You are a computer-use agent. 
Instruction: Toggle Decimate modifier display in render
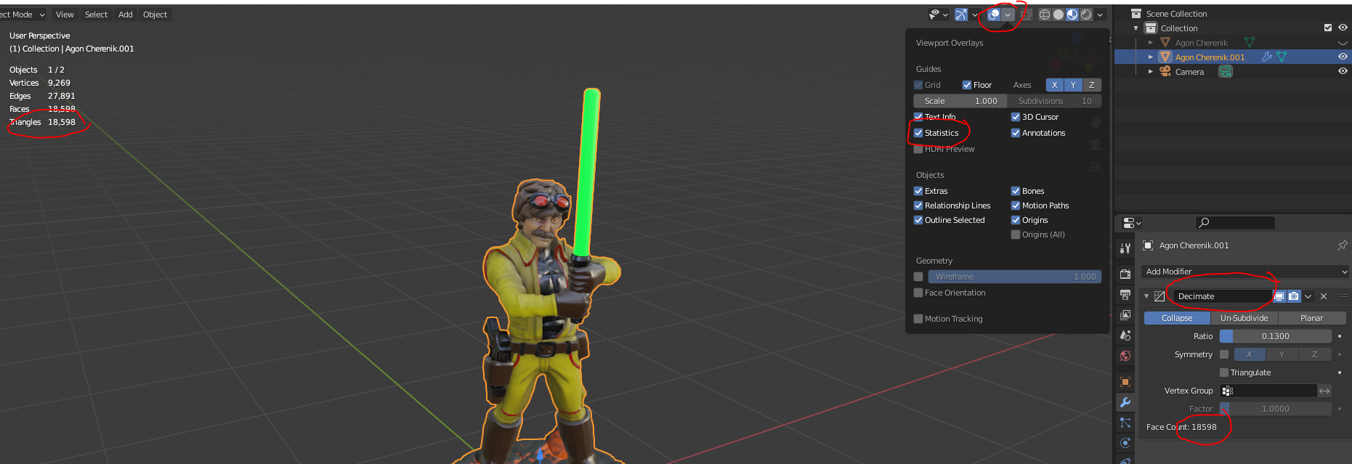[1294, 296]
